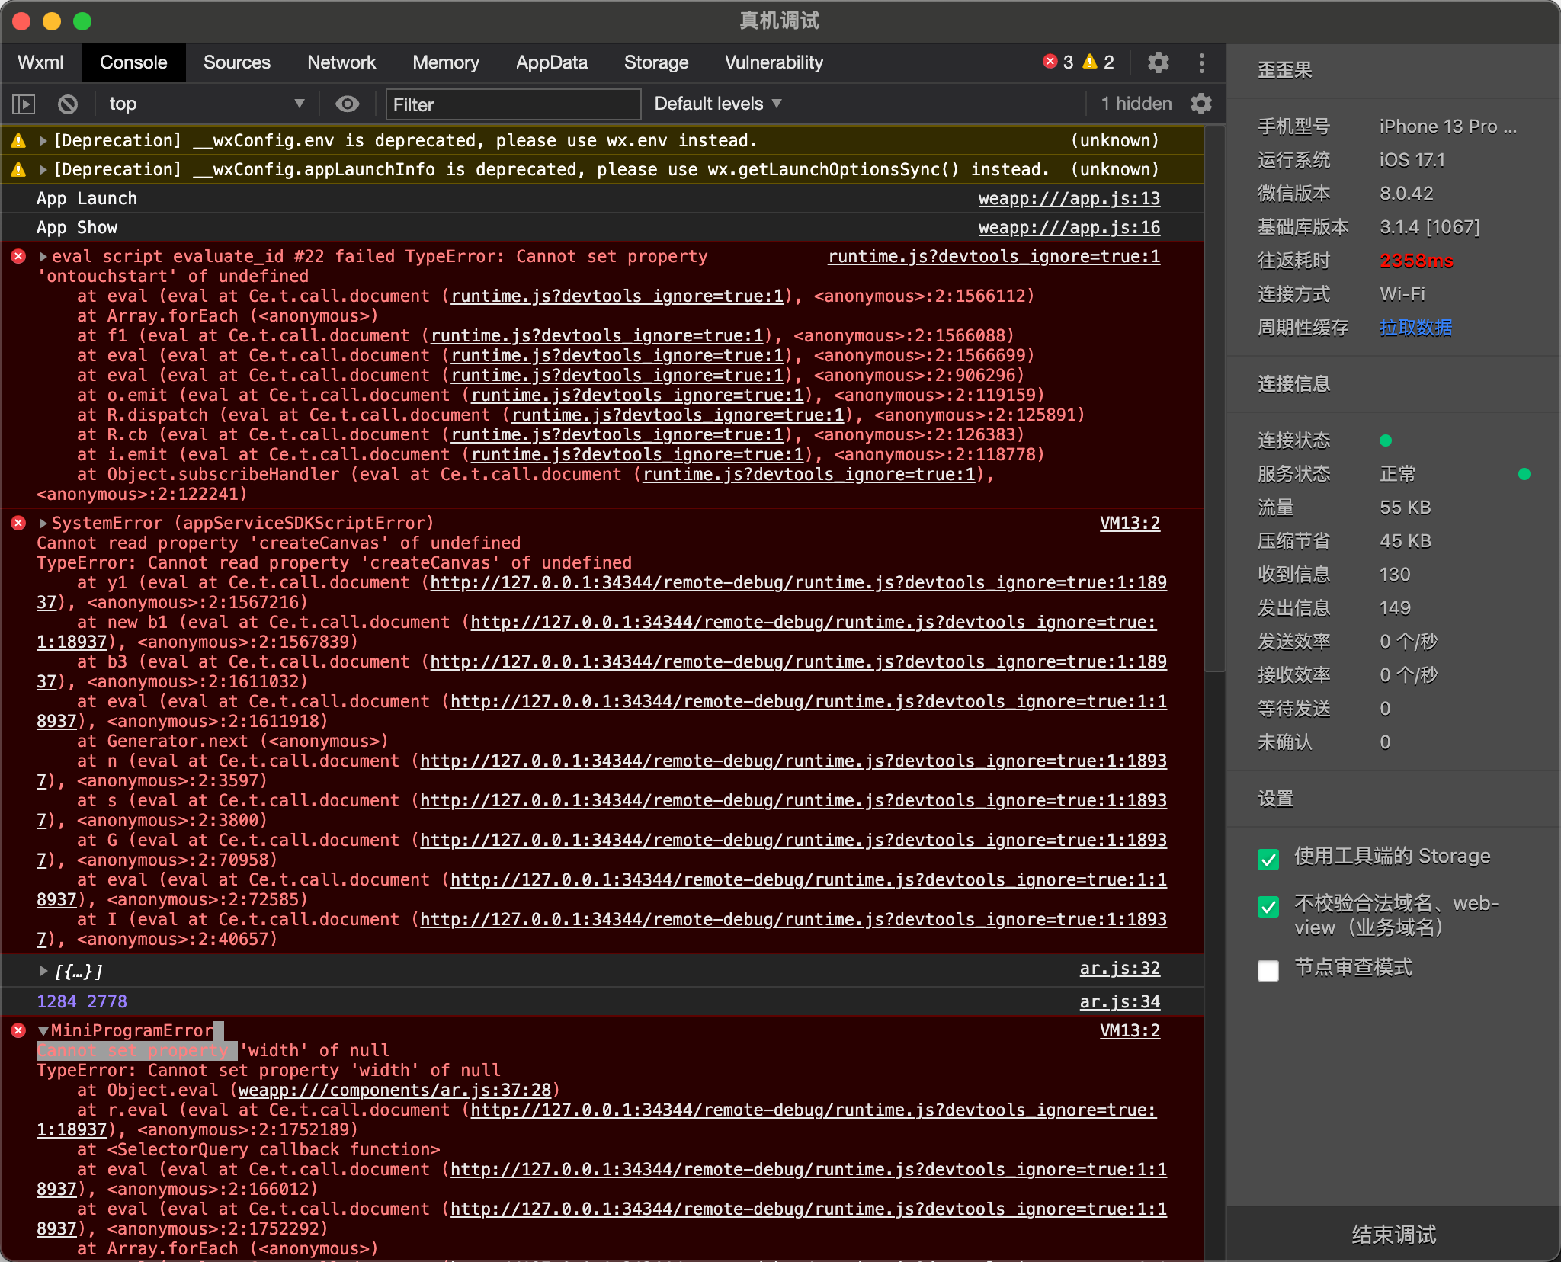Click the Filter input field
The image size is (1561, 1262).
513,104
